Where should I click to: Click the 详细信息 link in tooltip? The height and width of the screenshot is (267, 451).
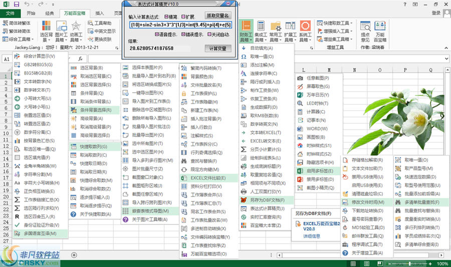(x=312, y=236)
